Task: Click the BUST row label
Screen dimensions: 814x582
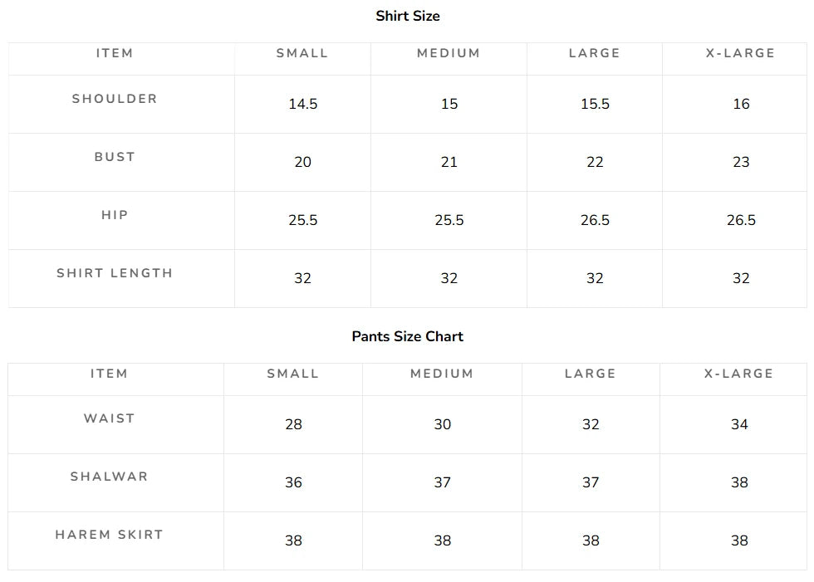Action: [115, 157]
